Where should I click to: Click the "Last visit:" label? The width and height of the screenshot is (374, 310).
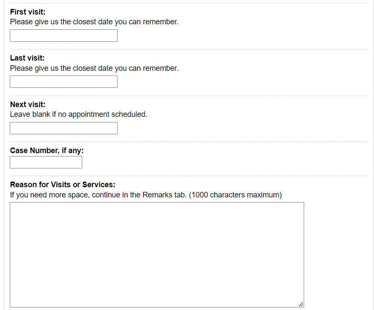pos(27,58)
